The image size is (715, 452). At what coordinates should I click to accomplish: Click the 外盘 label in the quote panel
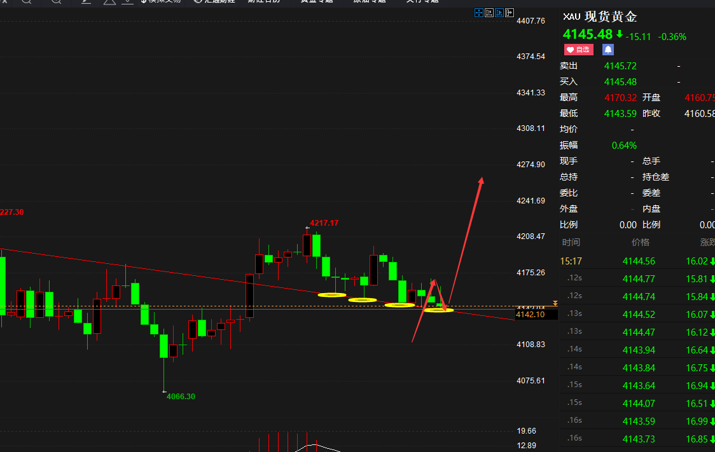click(x=569, y=209)
